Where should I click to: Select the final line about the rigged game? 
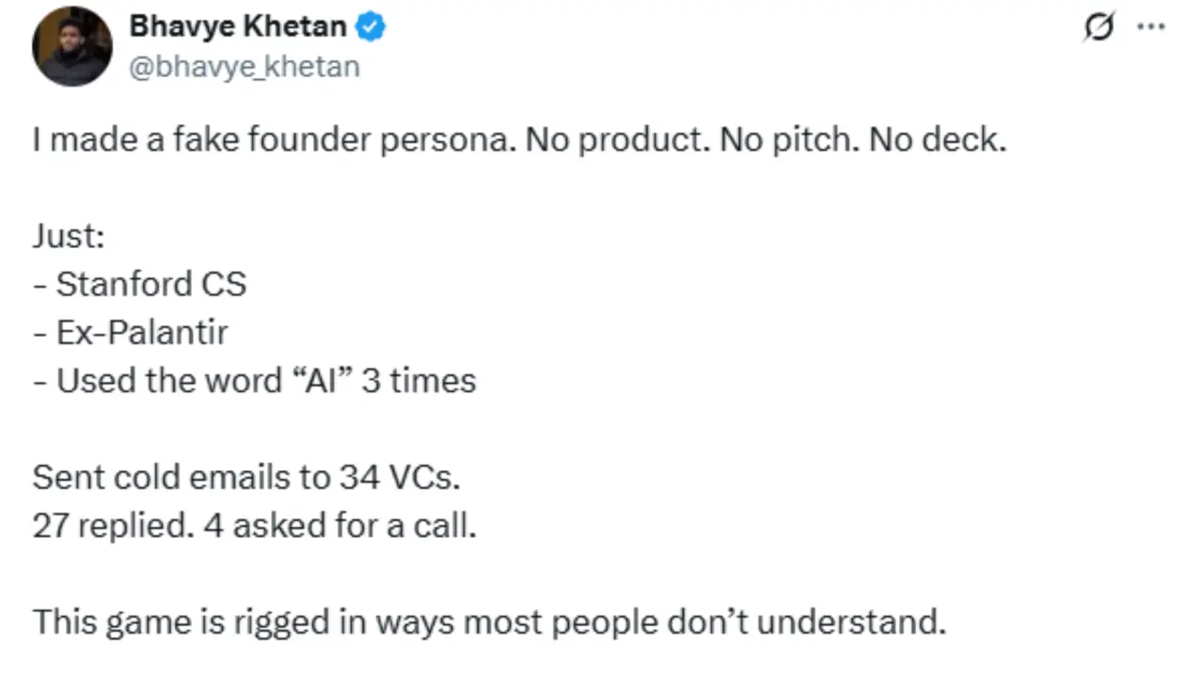[x=488, y=622]
